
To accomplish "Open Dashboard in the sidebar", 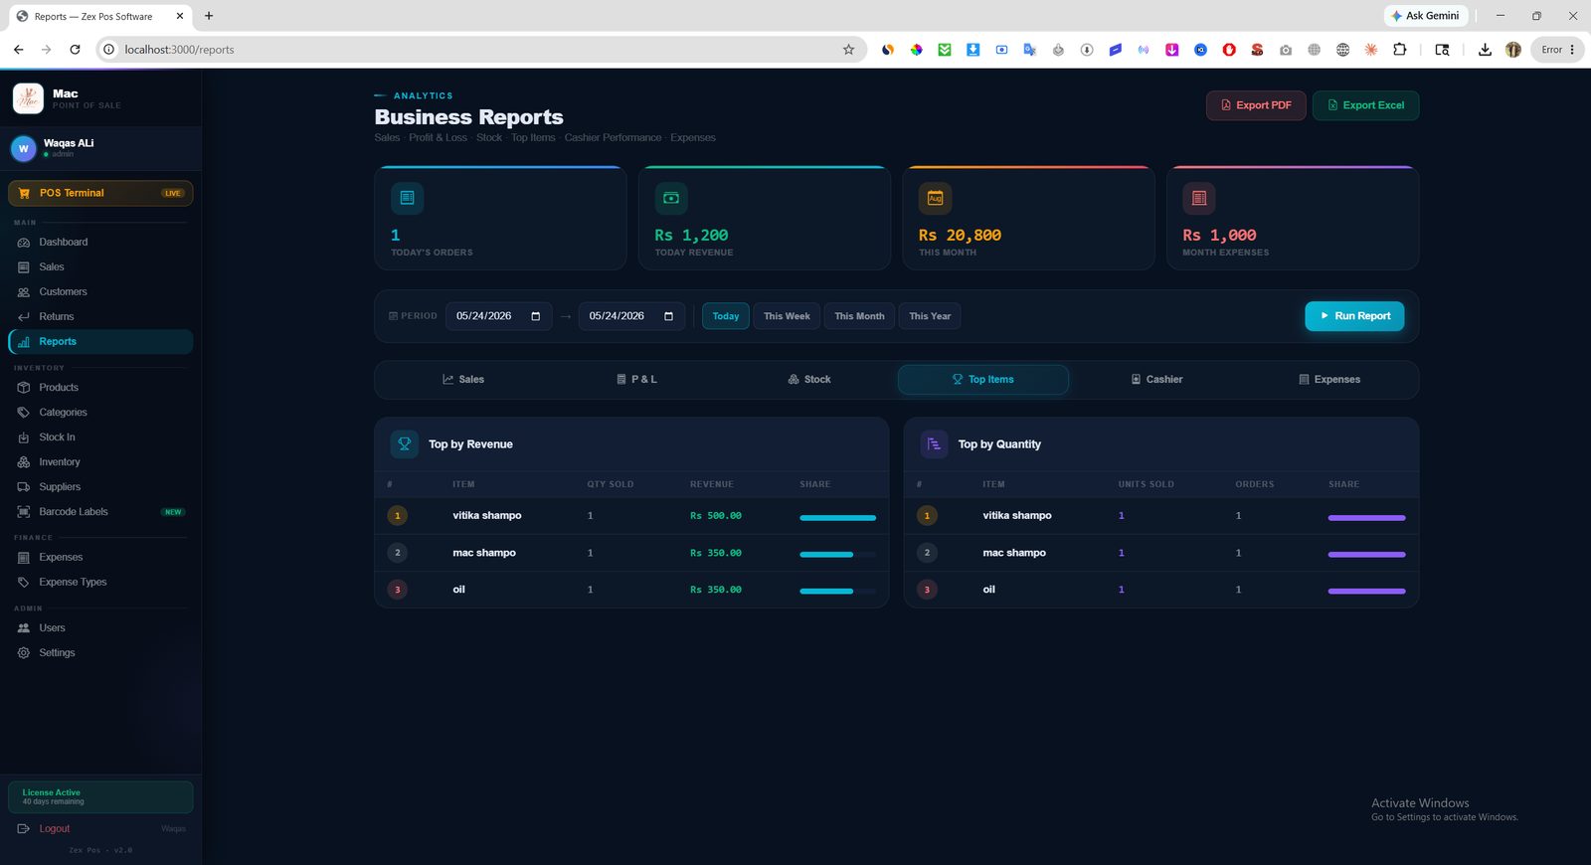I will click(100, 243).
